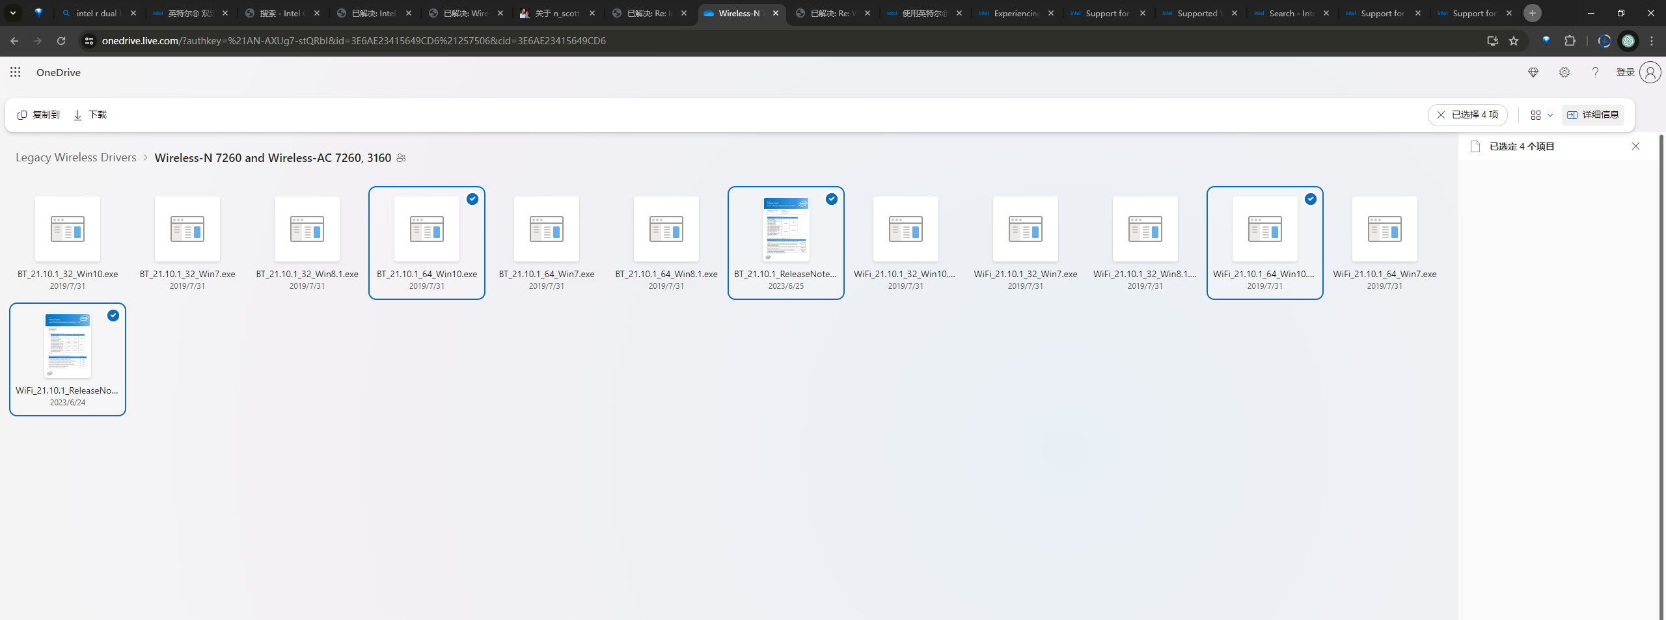Click the page vertical scrollbar

point(1661,376)
